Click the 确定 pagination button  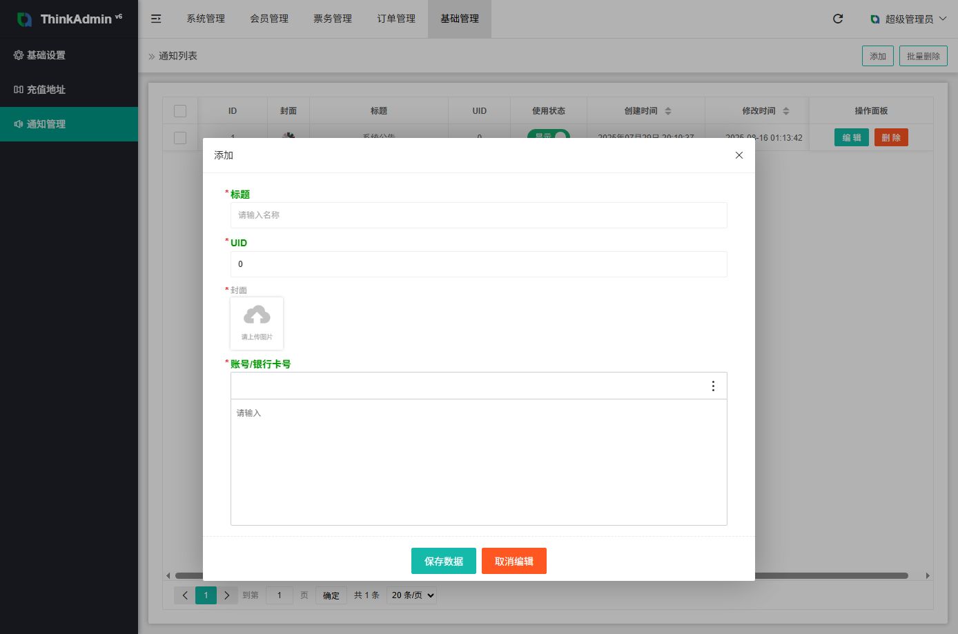tap(331, 595)
